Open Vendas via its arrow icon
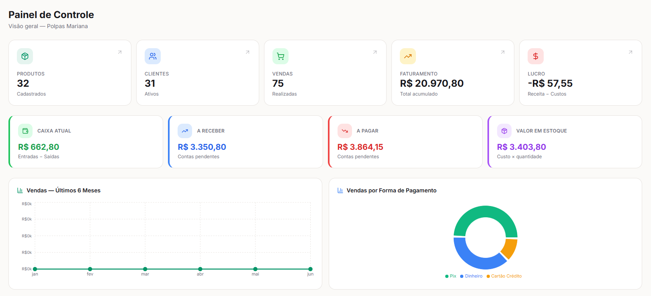Screen dimensions: 651x296 click(375, 52)
